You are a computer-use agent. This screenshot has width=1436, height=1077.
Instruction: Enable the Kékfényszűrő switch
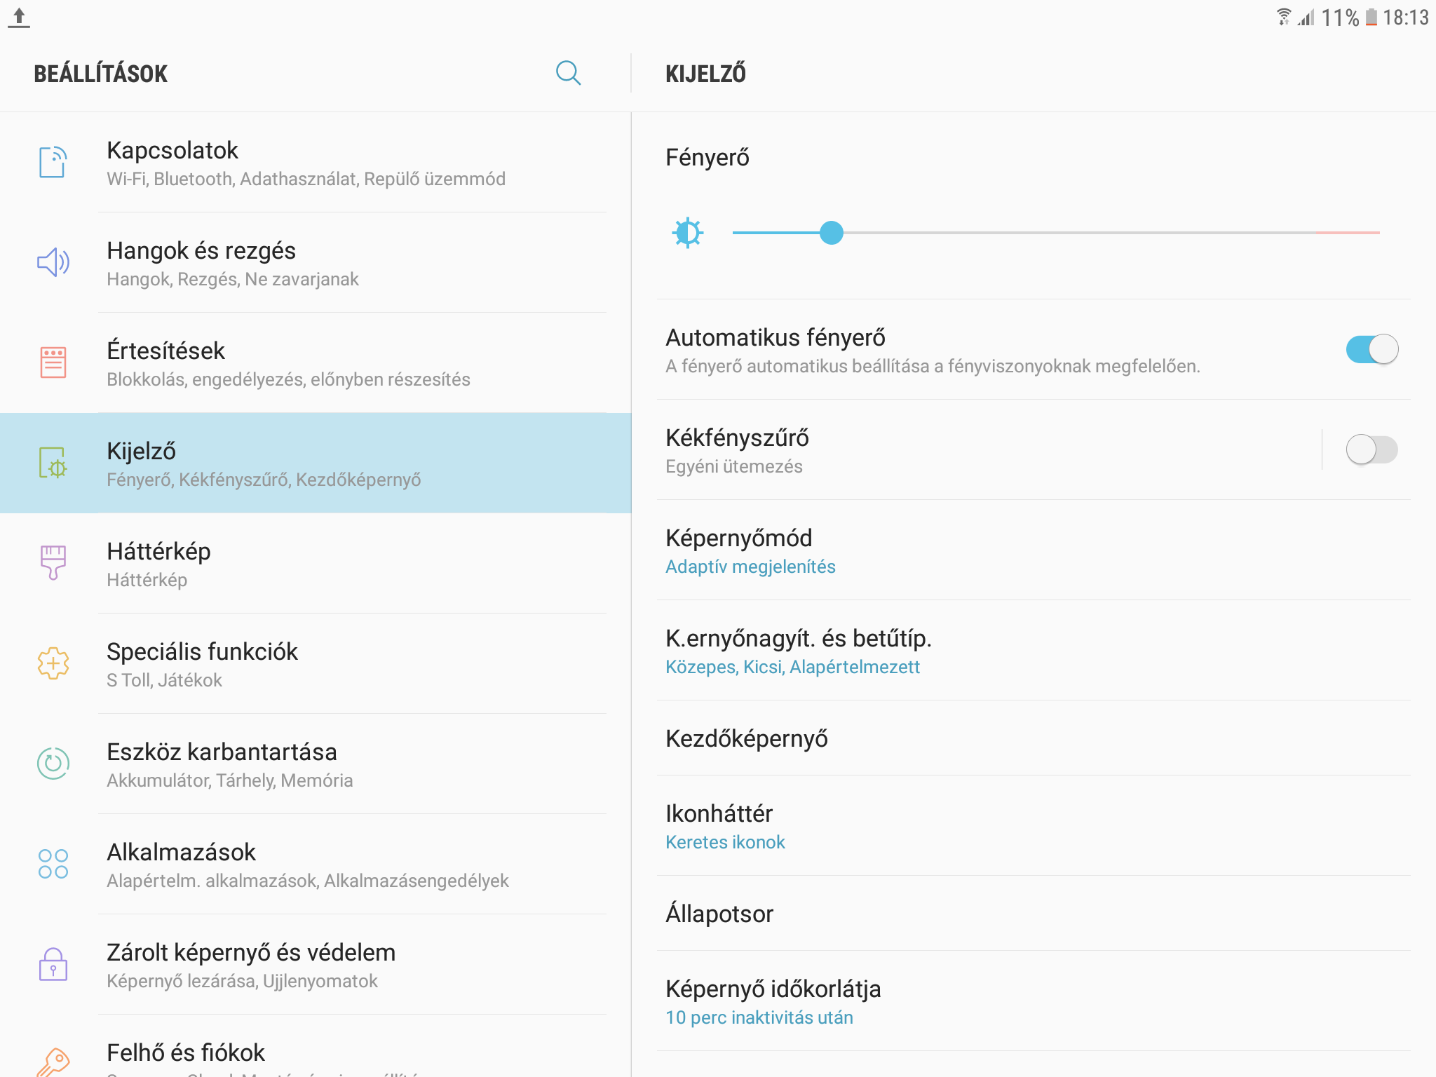pyautogui.click(x=1371, y=449)
